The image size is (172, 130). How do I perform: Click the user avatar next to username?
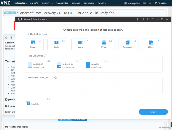coord(125,3)
